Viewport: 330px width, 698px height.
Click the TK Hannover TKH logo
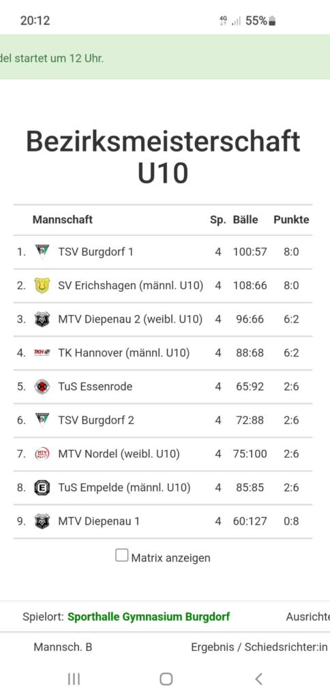coord(42,352)
